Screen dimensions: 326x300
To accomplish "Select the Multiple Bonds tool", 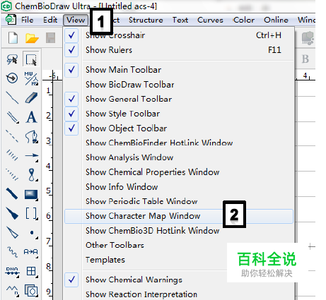I will tap(13, 117).
